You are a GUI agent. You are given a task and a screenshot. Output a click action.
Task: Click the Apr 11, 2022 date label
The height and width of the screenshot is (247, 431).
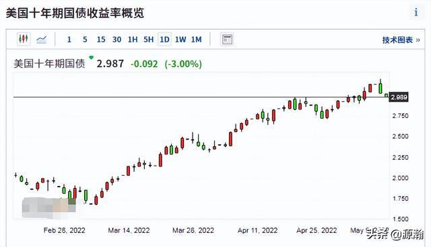click(x=257, y=230)
